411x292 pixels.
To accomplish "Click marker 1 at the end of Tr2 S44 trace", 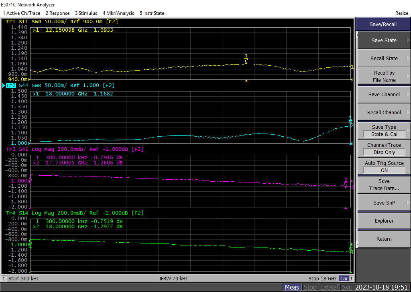I will point(350,122).
